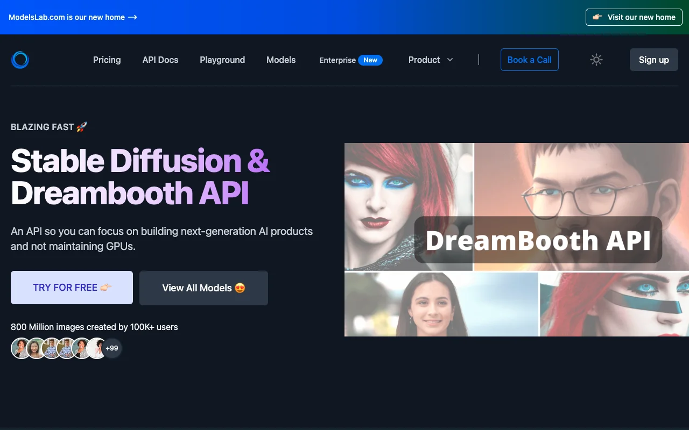The width and height of the screenshot is (689, 430).
Task: Click the +99 users avatar badge
Action: (x=113, y=348)
